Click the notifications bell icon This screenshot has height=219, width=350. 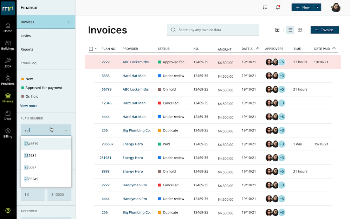[278, 7]
